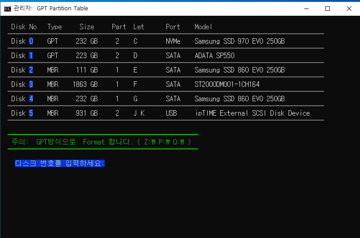The image size is (360, 238).
Task: Click the 'USB' port value
Action: point(171,113)
